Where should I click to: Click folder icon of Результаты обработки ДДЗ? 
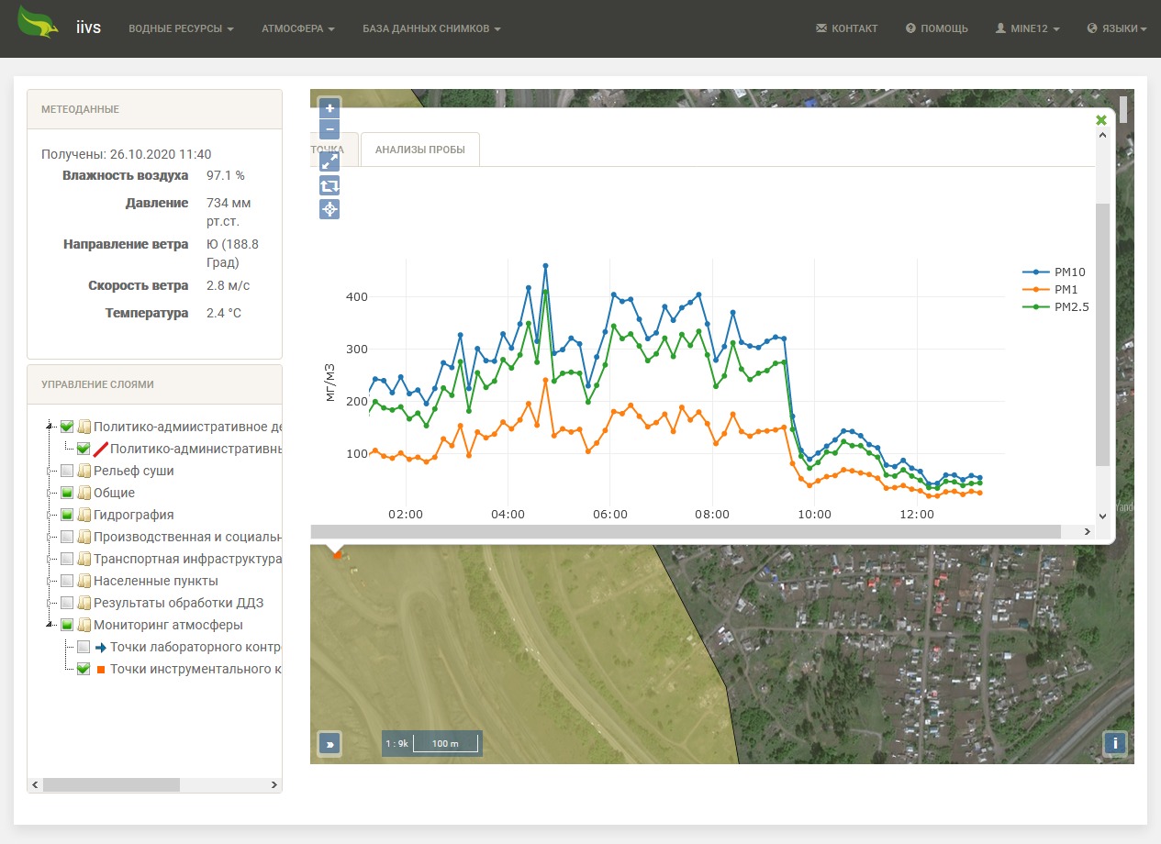84,603
